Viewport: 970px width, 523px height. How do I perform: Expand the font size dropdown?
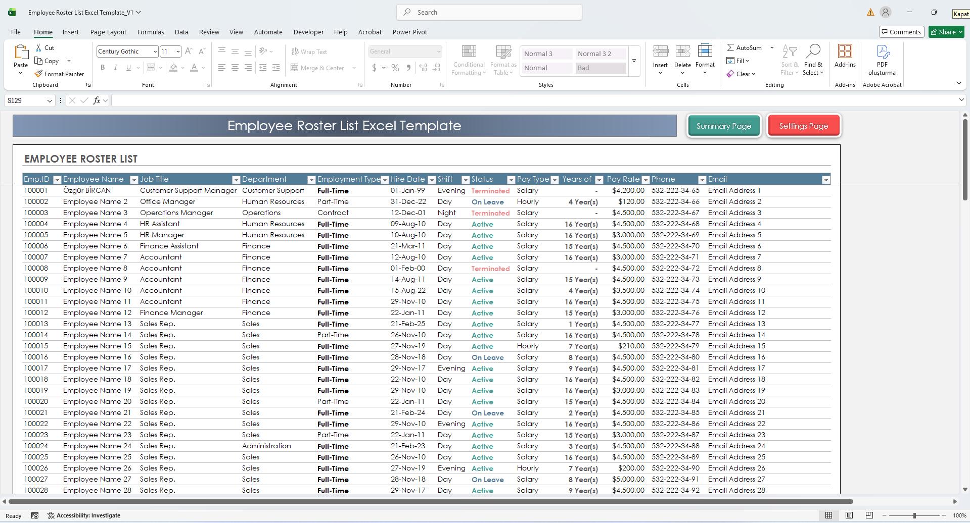coord(178,51)
